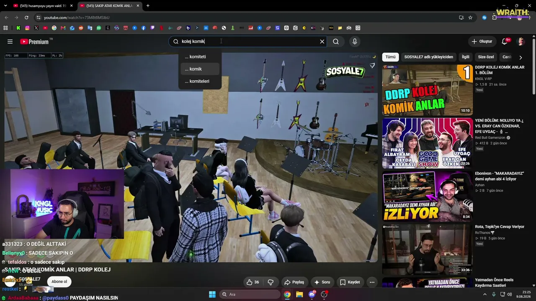
Task: Click the install/cast screen icon in address bar
Action: (461, 18)
